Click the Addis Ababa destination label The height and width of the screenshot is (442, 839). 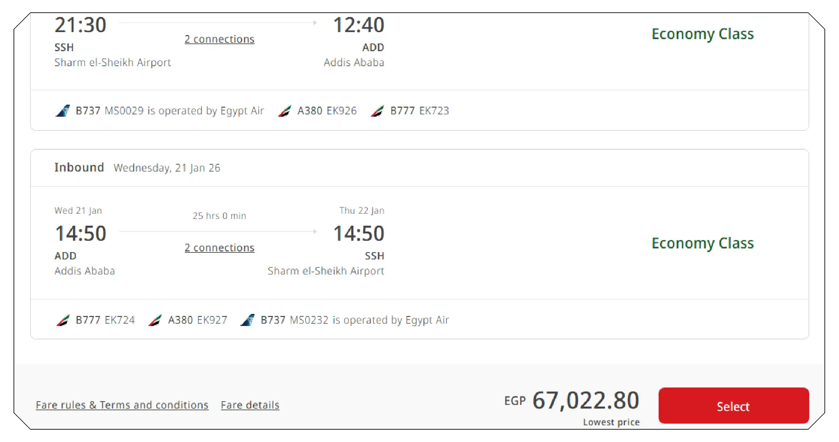click(354, 62)
